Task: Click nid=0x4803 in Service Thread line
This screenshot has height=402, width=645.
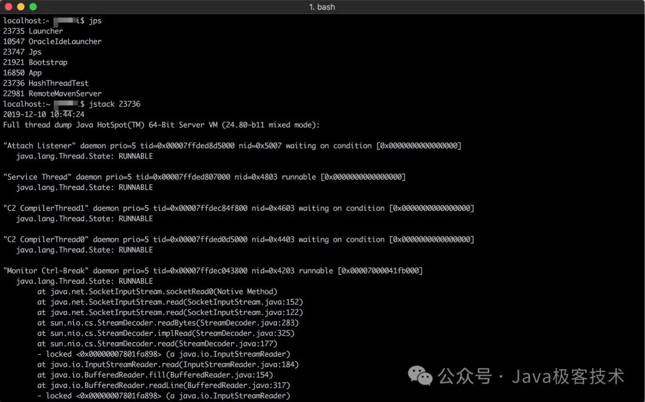Action: point(256,177)
